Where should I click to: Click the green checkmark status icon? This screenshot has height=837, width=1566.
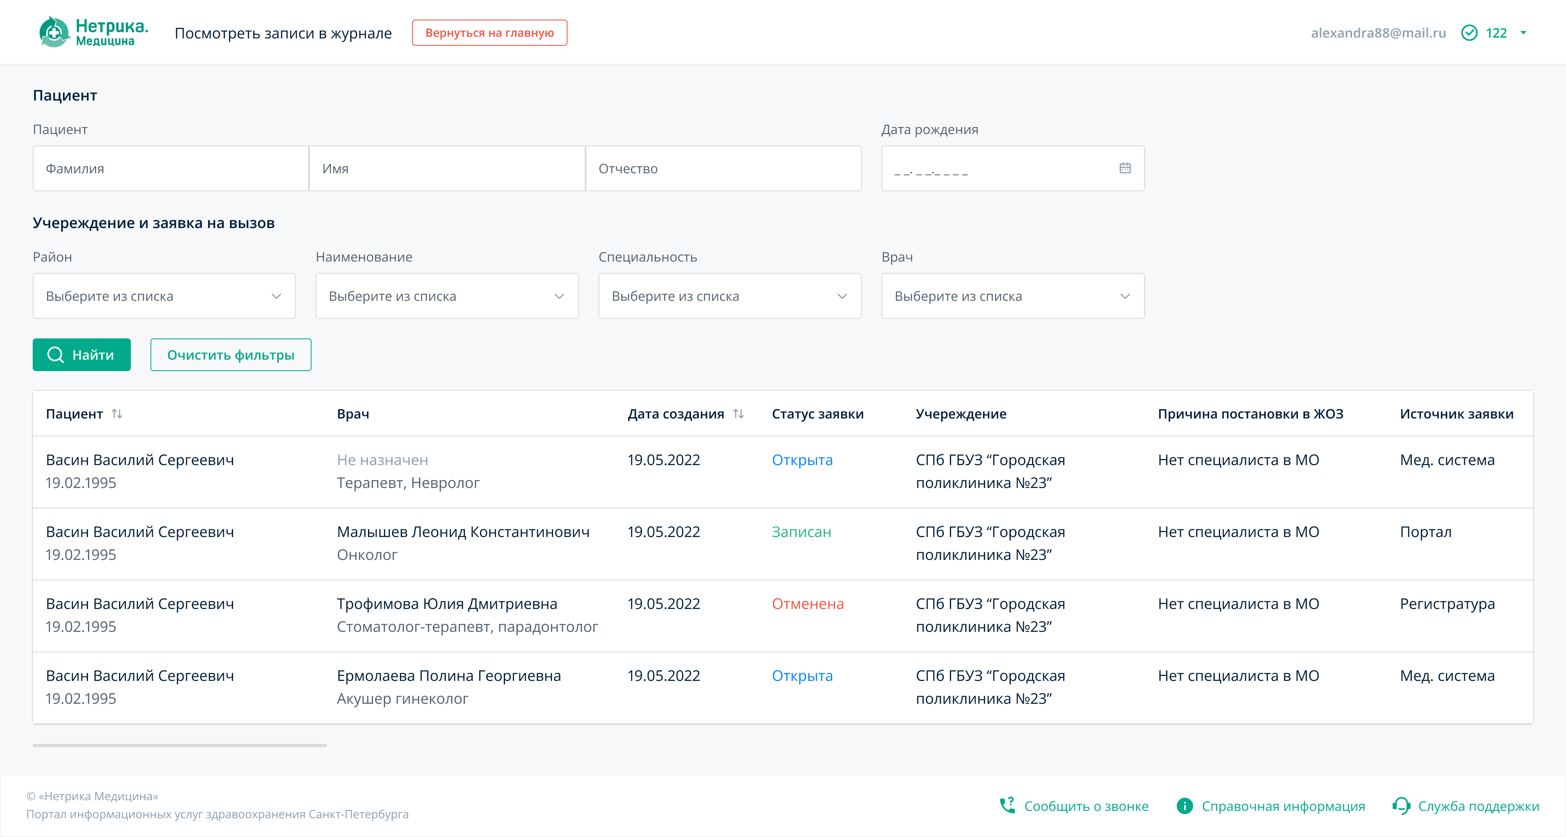point(1469,33)
